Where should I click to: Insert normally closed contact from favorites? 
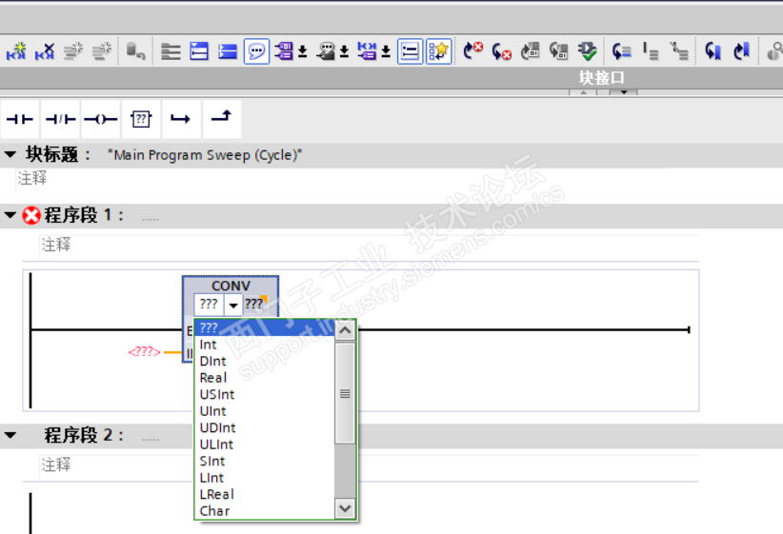pyautogui.click(x=60, y=119)
